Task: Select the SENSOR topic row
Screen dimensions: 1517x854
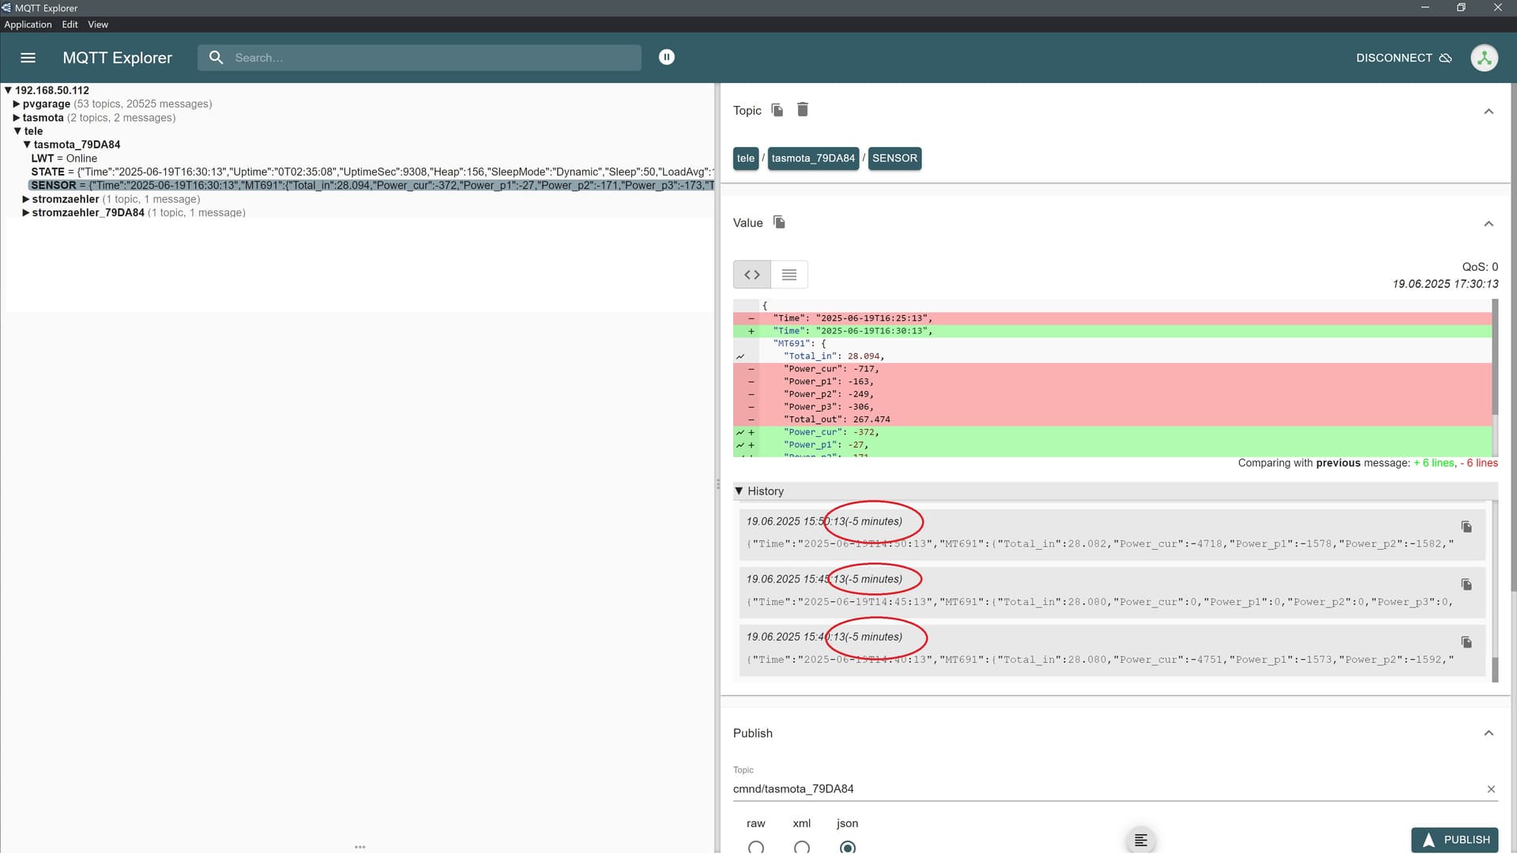Action: coord(371,185)
